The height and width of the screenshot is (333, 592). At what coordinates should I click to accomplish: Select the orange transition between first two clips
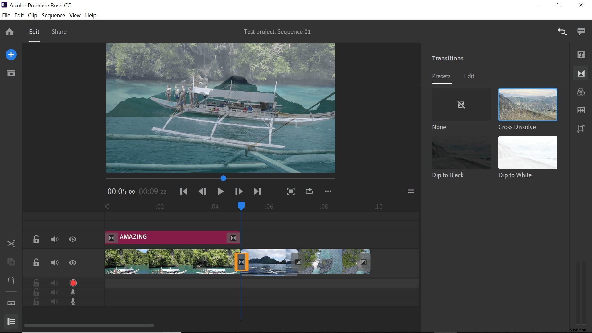(x=241, y=262)
